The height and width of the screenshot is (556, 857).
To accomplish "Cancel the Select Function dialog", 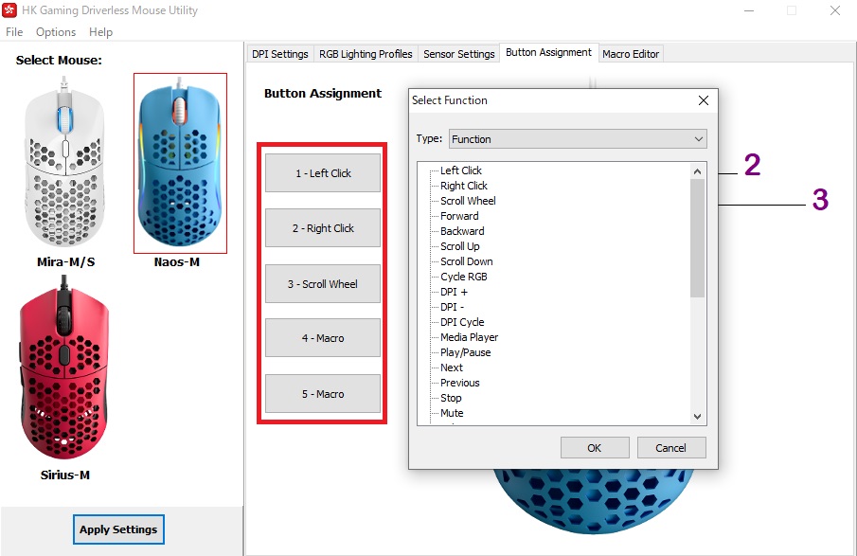I will pos(671,448).
